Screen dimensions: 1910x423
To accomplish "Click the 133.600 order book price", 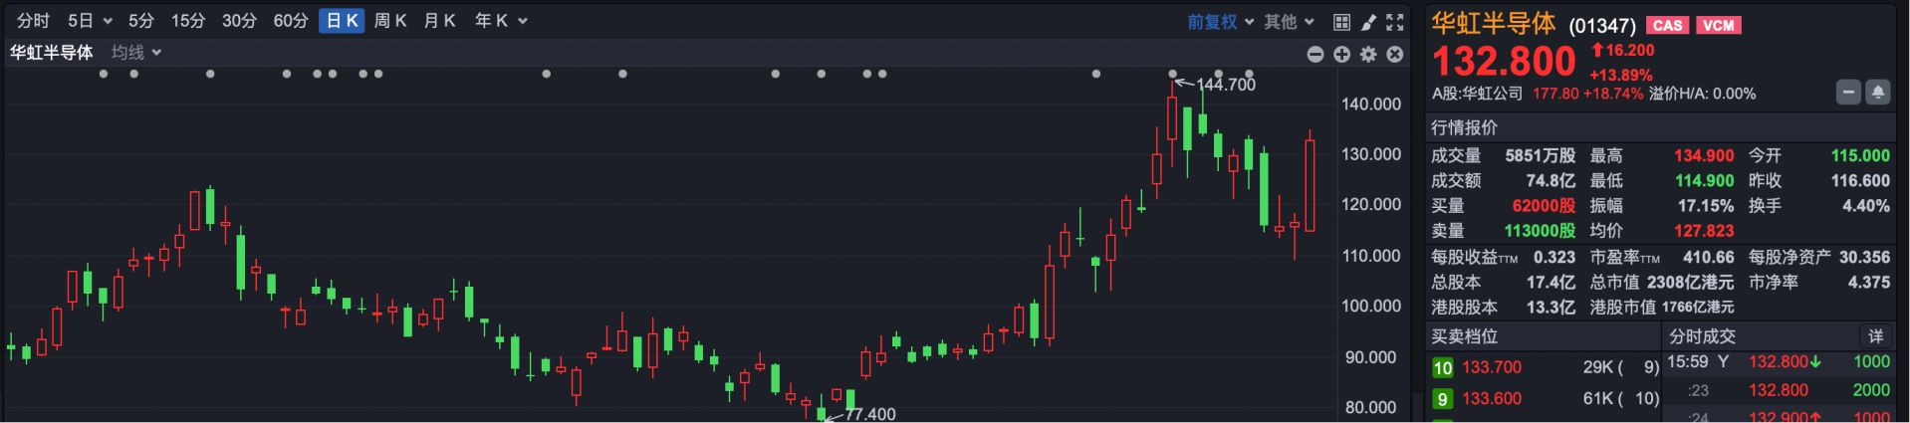I will click(1492, 398).
